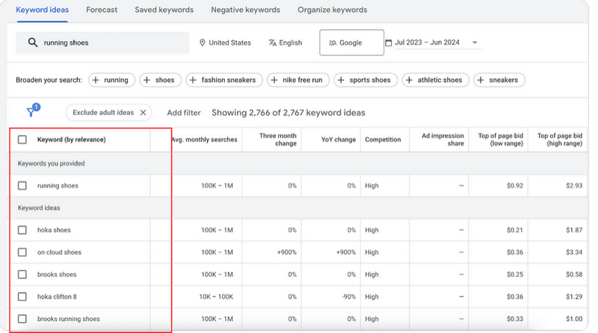Sort by Top of page bid (low range)
Viewport: 598px width, 333px height.
pyautogui.click(x=501, y=140)
